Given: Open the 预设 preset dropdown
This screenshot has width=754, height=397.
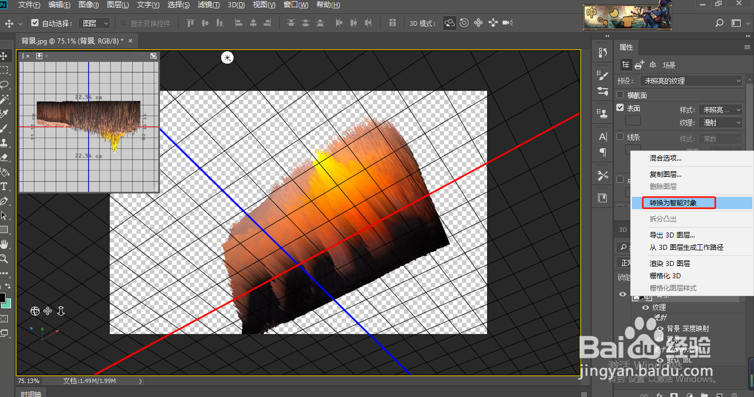Looking at the screenshot, I should click(691, 81).
